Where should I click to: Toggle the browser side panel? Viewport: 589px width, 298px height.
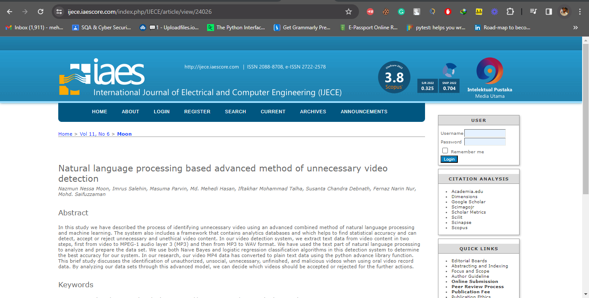(x=549, y=12)
